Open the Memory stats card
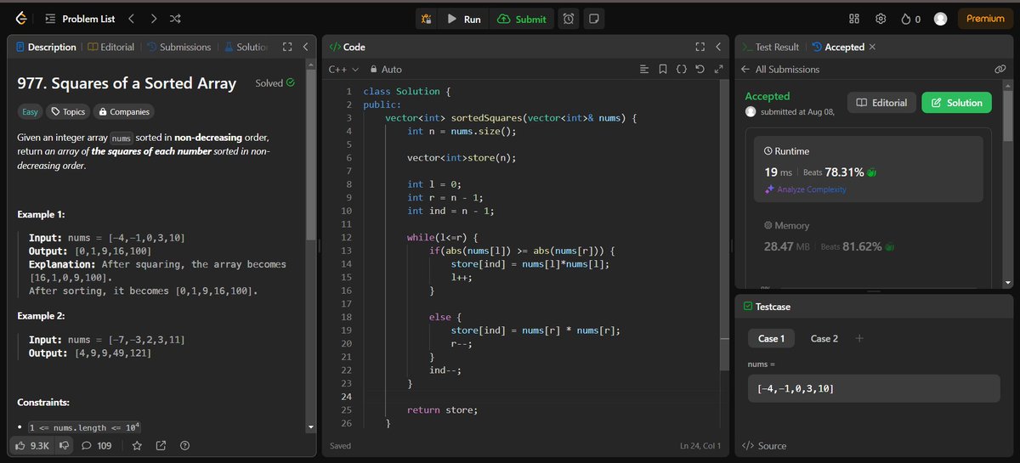Viewport: 1020px width, 463px height. pyautogui.click(x=869, y=237)
